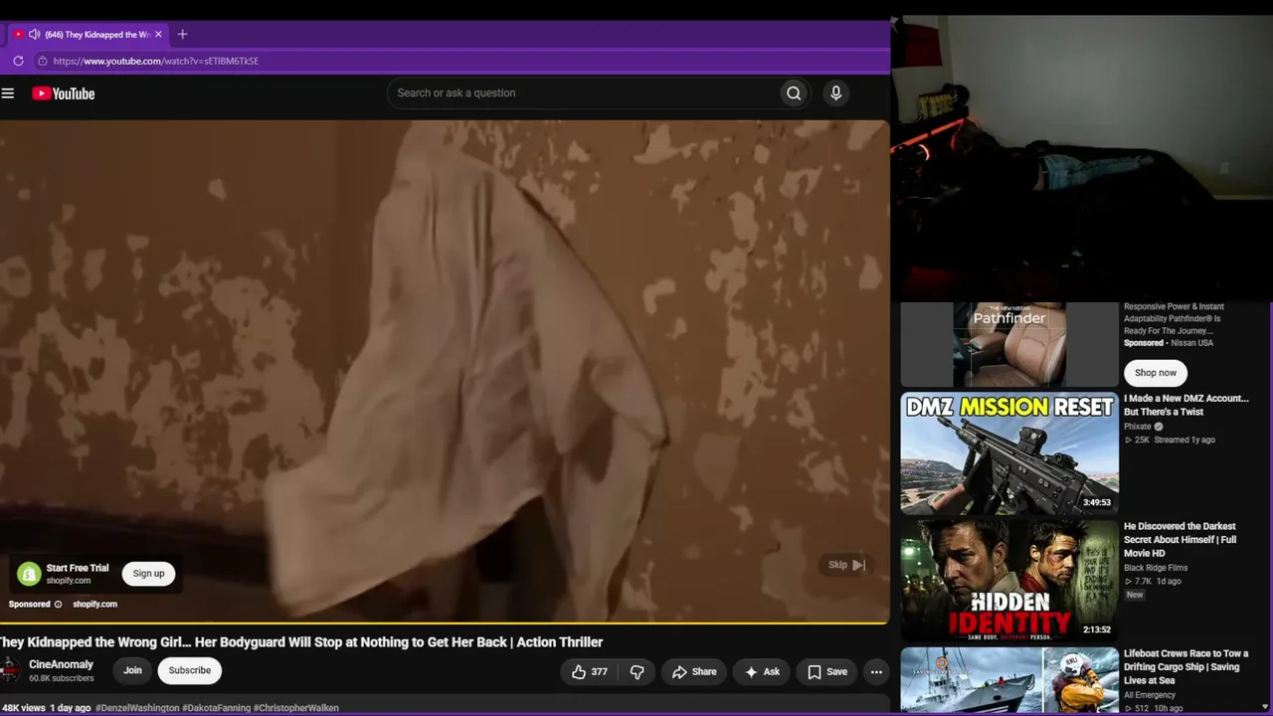
Task: Click the 'Search or ask a question' field
Action: (x=583, y=93)
